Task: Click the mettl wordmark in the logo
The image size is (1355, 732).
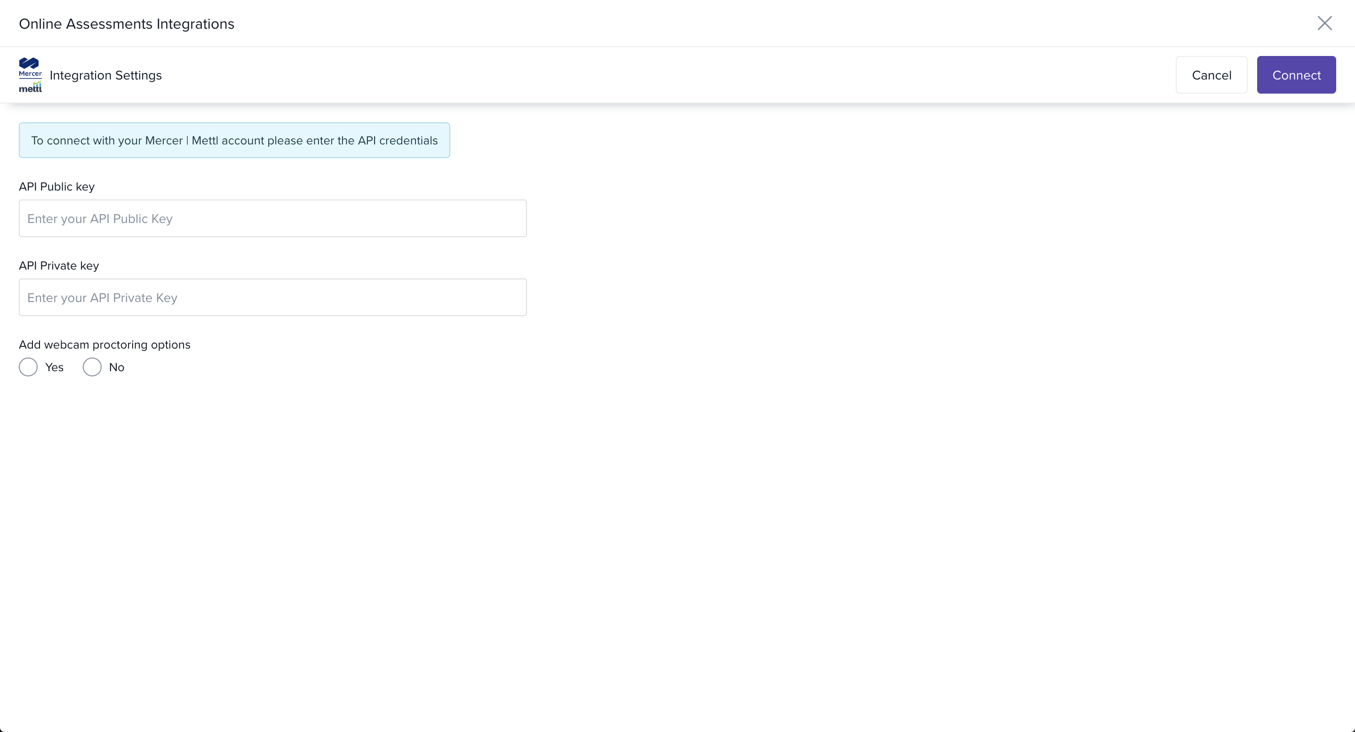Action: click(x=30, y=88)
